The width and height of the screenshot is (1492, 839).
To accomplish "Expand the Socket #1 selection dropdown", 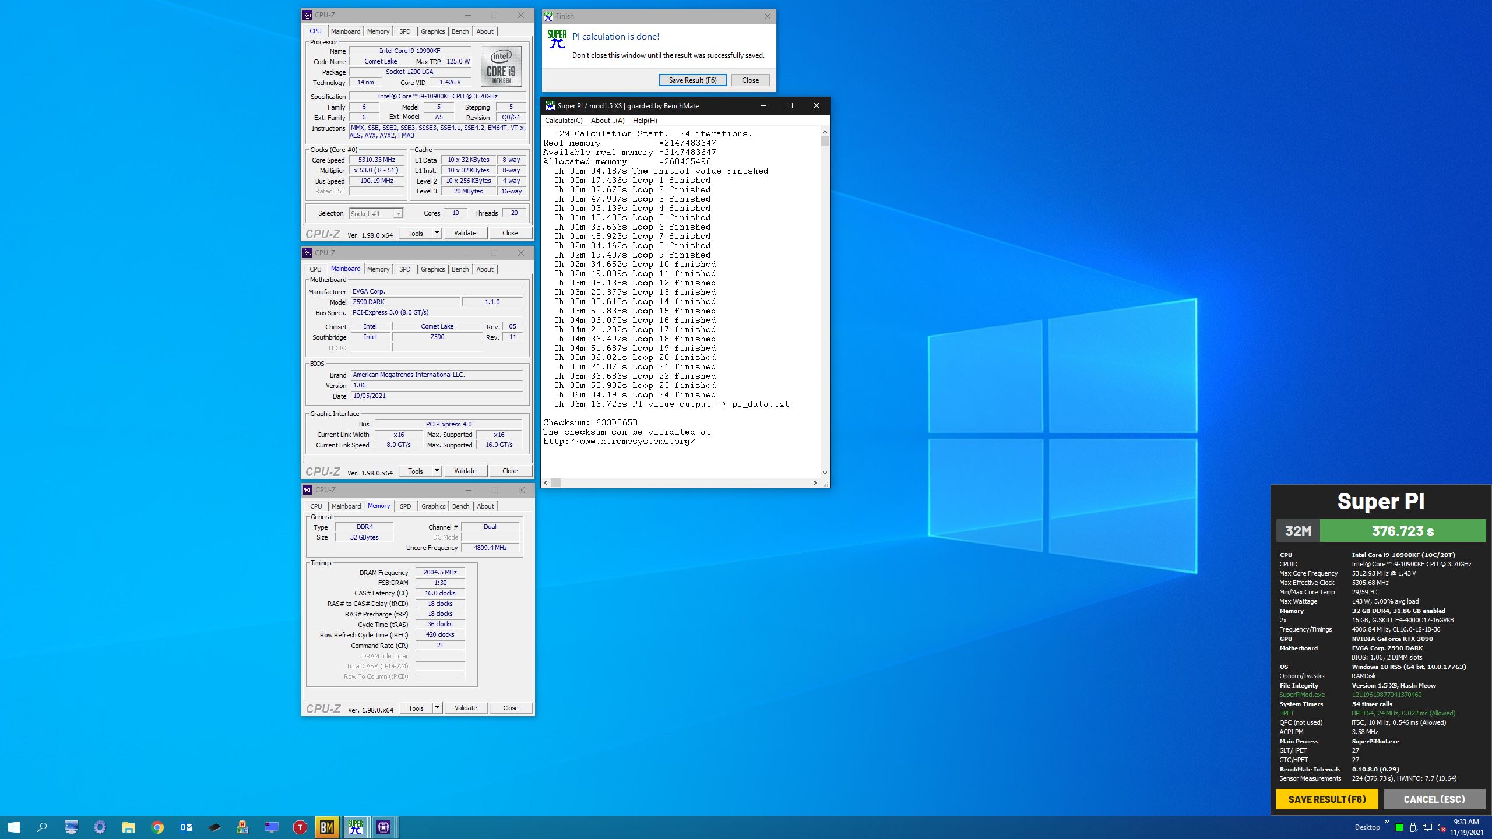I will [x=398, y=214].
